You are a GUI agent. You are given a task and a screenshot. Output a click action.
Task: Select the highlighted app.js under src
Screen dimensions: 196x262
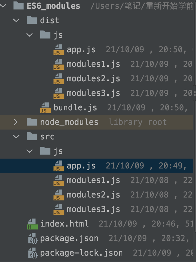tap(81, 166)
